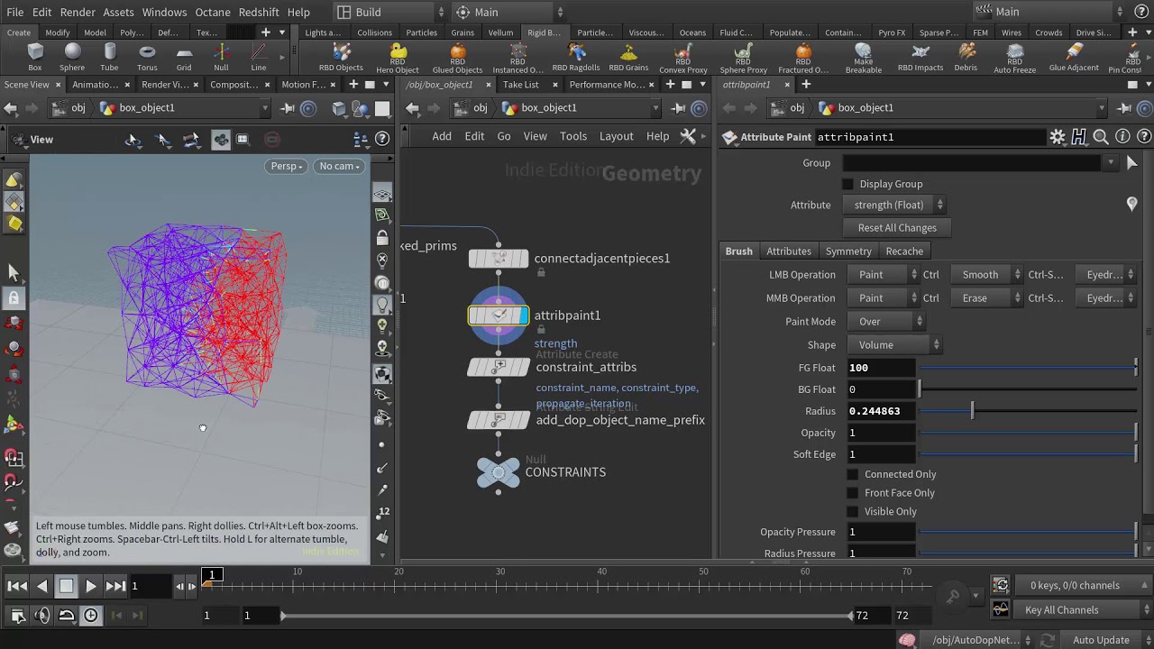Open the Render menu
This screenshot has width=1154, height=649.
point(78,12)
